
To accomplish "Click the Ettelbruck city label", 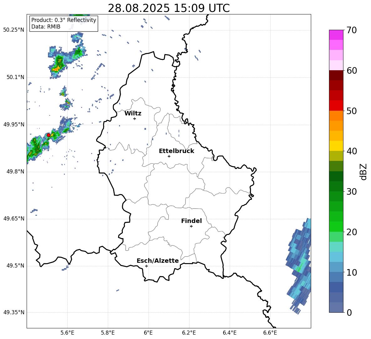I will [176, 151].
